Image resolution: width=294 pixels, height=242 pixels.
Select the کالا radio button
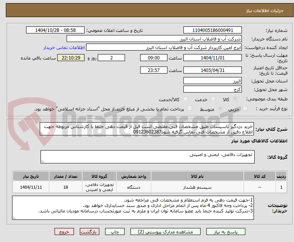pyautogui.click(x=235, y=99)
